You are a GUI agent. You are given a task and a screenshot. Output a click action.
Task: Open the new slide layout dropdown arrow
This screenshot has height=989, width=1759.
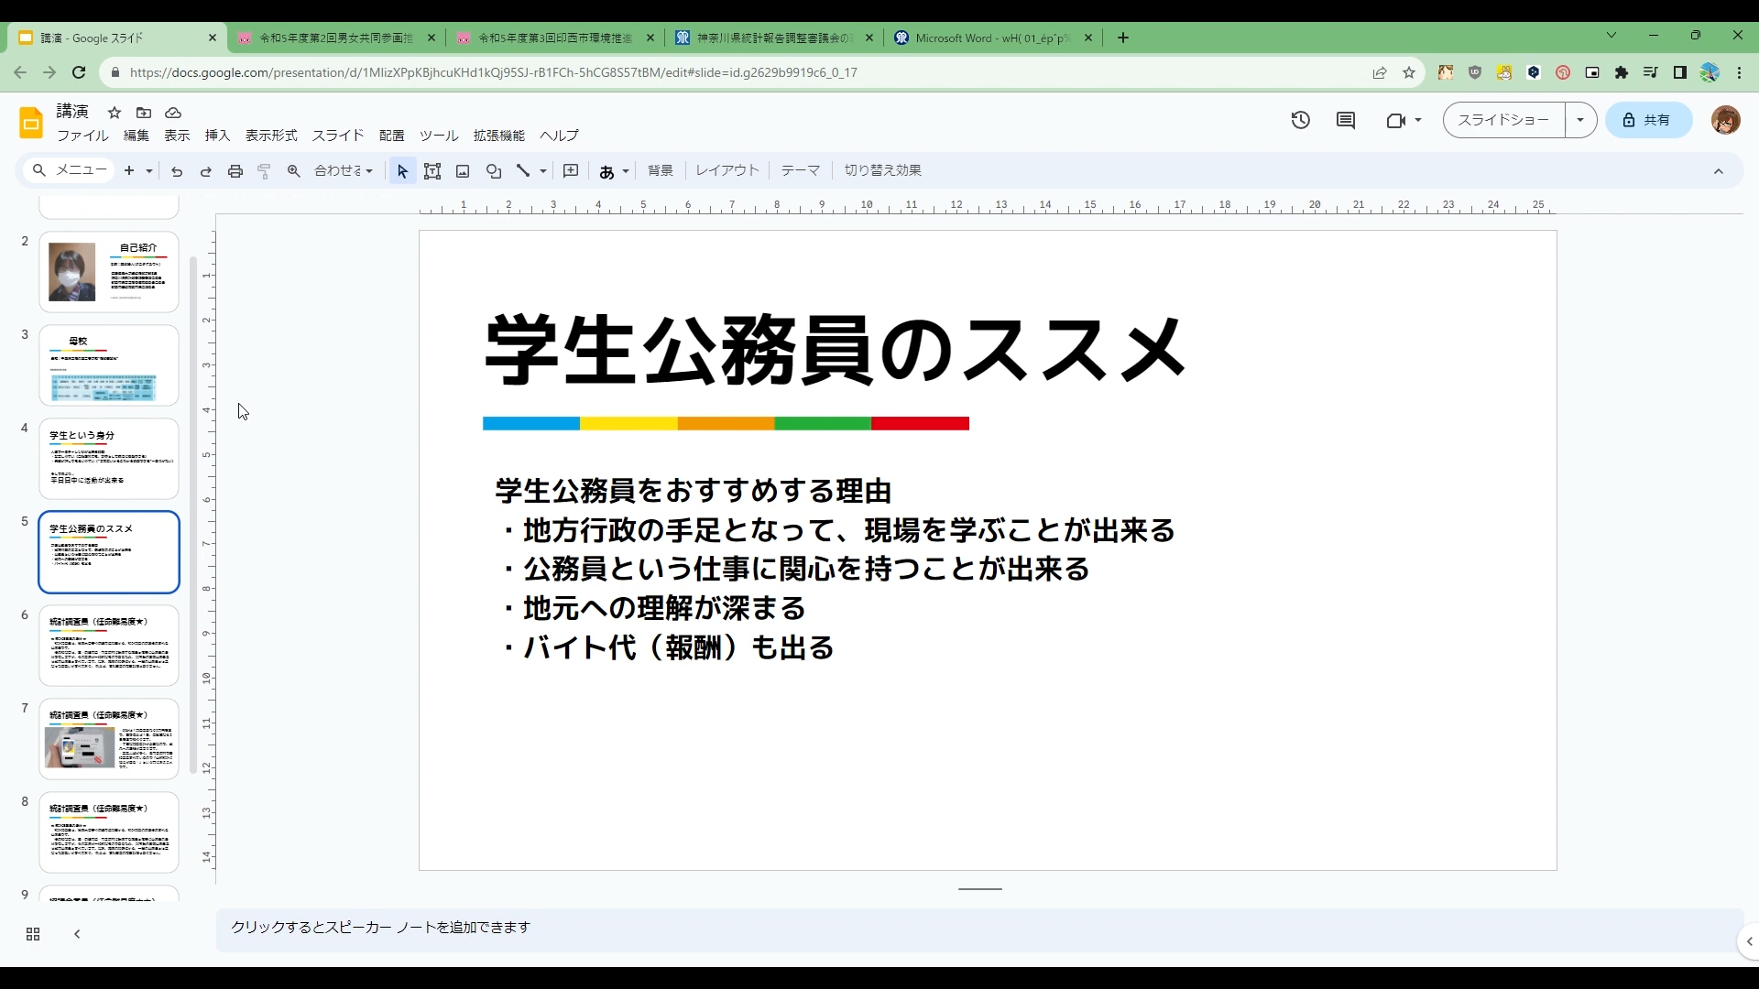(x=149, y=171)
